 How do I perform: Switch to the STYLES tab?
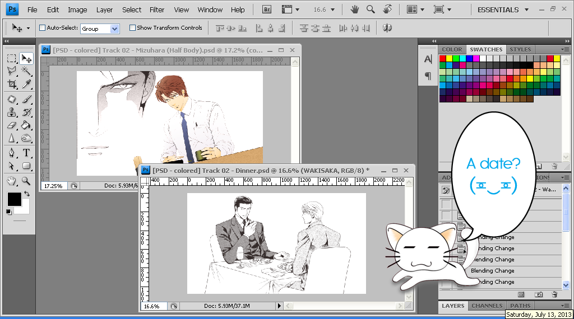(x=520, y=49)
